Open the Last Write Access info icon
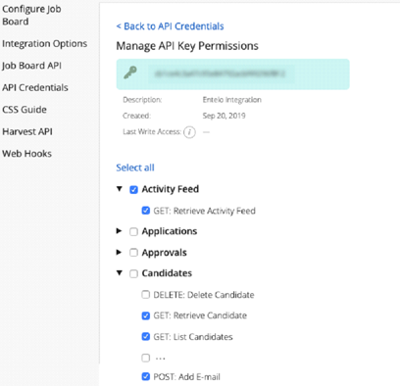 click(189, 132)
